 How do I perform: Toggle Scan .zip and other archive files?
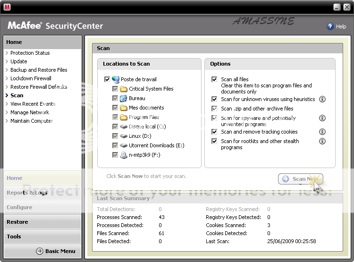pos(214,109)
